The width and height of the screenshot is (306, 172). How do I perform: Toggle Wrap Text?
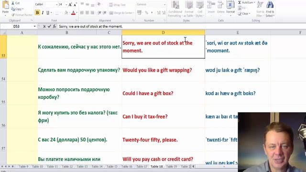point(117,5)
